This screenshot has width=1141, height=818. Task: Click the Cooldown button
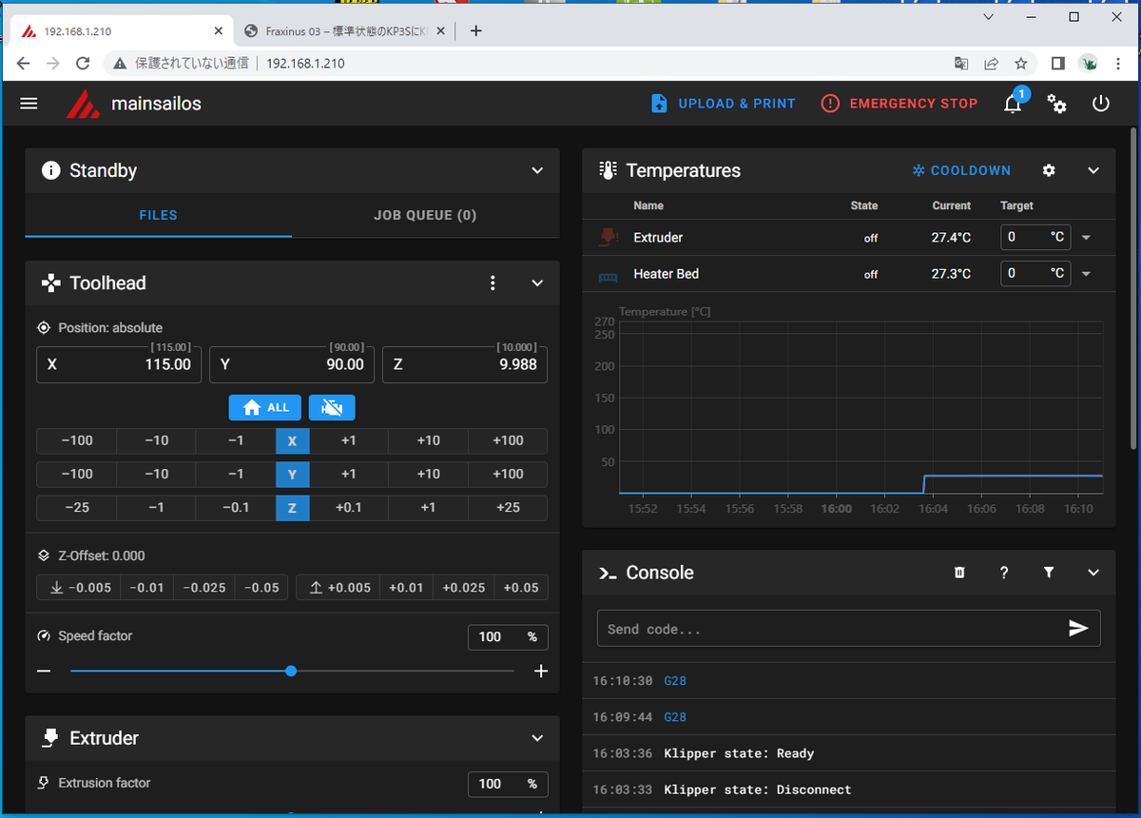pyautogui.click(x=961, y=170)
